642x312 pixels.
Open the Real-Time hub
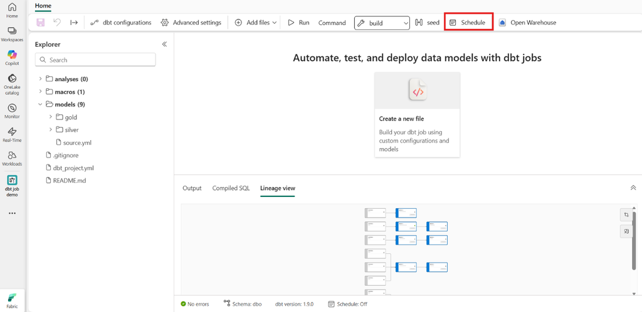point(13,134)
